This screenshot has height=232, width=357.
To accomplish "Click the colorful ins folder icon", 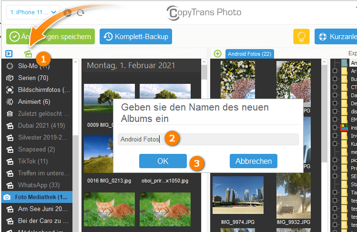I will tap(344, 127).
